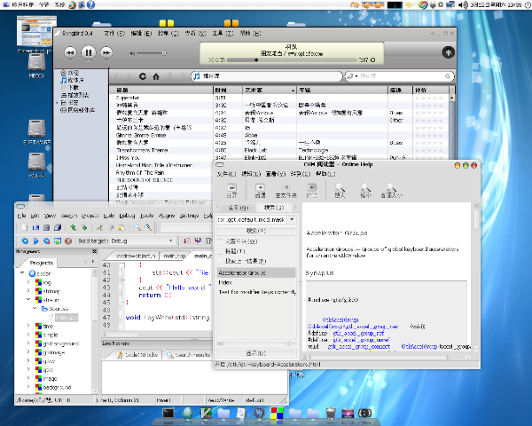The image size is (532, 426).
Task: Click the Back icon in CHM viewer toolbar
Action: [x=260, y=191]
